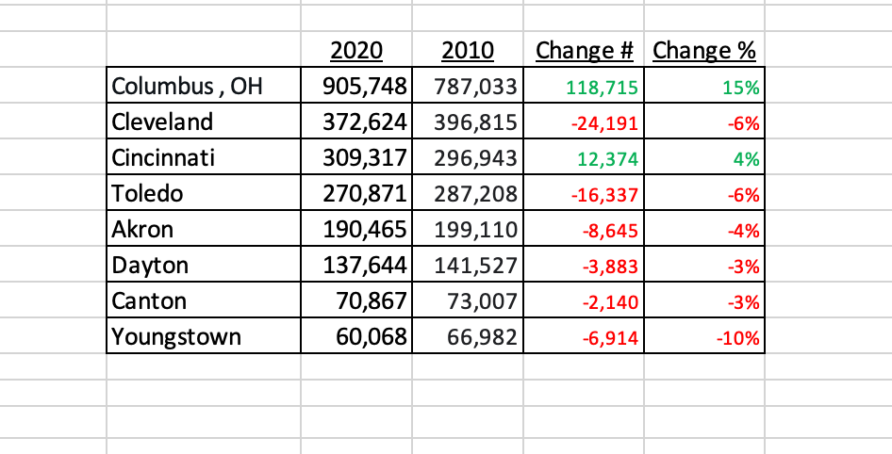
Task: Select the Canton city cell
Action: click(204, 300)
